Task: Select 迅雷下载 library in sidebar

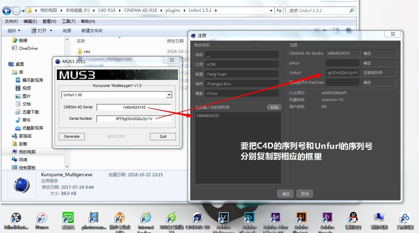Action: point(27,112)
